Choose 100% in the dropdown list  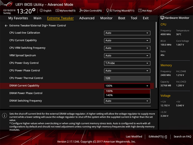127,91
